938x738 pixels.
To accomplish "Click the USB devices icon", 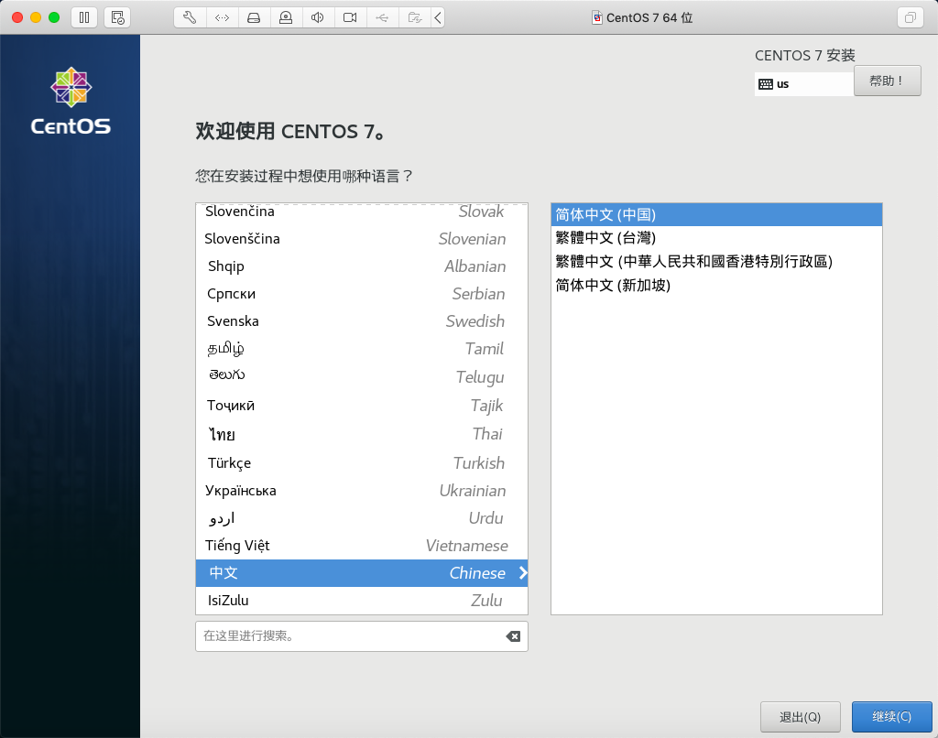I will pyautogui.click(x=382, y=17).
